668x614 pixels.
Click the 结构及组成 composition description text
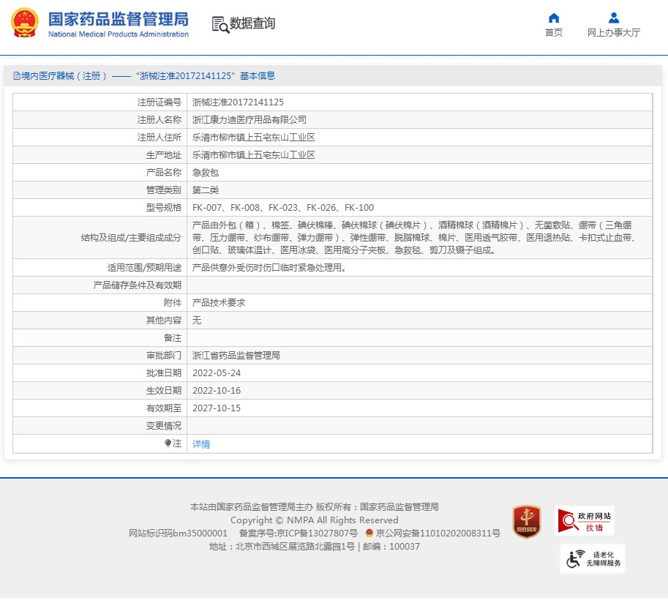click(x=415, y=237)
